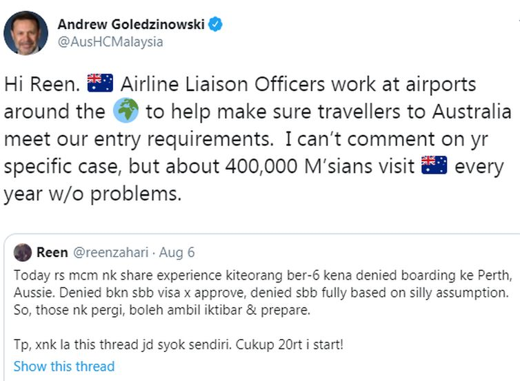Click the 'Hi Reen.' greeting text
This screenshot has width=520, height=381.
[41, 85]
